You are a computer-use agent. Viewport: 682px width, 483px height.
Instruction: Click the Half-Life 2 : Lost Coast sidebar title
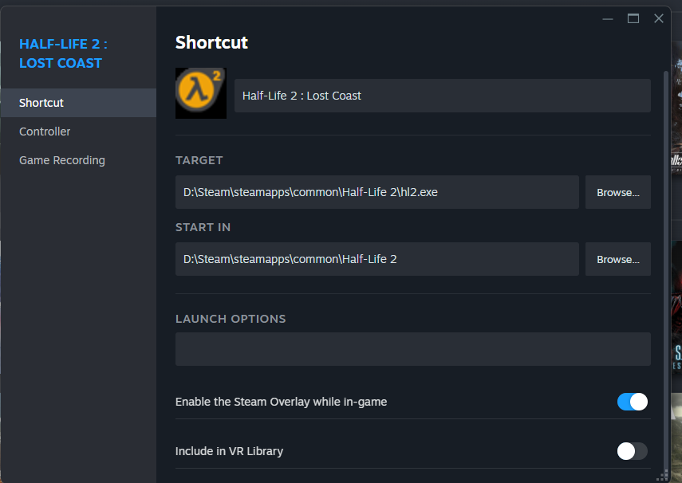tap(63, 53)
